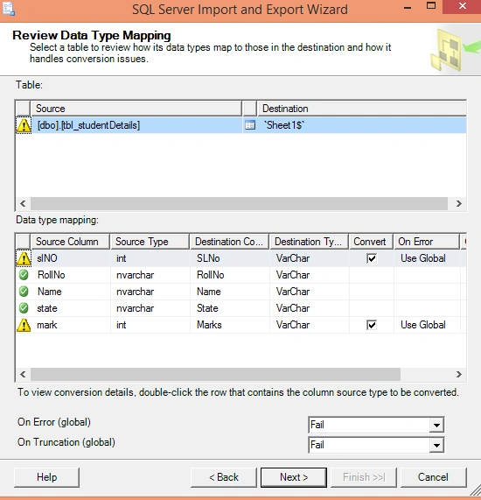
Task: Click the wizard icon in title bar
Action: [x=9, y=9]
